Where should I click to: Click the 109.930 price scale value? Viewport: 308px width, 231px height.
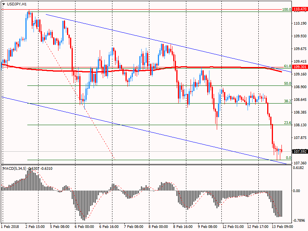tap(300, 36)
